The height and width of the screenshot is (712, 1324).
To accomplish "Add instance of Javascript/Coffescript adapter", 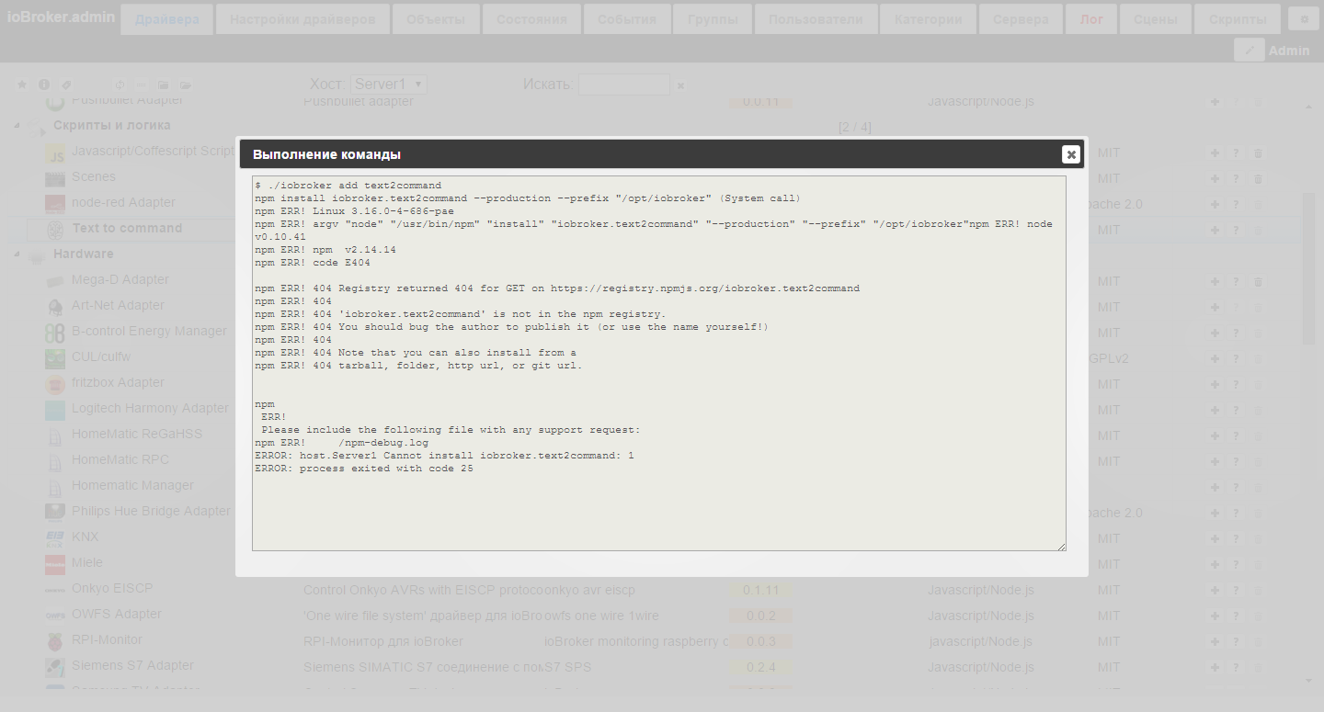I will tap(1215, 153).
